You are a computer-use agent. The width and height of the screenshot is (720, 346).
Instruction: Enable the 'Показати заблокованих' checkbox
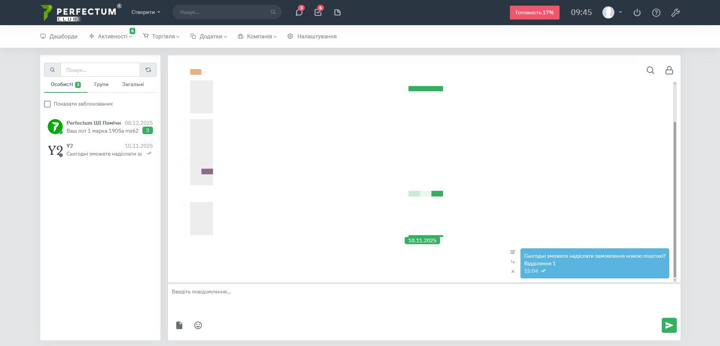click(x=47, y=104)
